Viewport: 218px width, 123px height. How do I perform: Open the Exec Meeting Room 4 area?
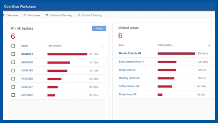point(131,62)
